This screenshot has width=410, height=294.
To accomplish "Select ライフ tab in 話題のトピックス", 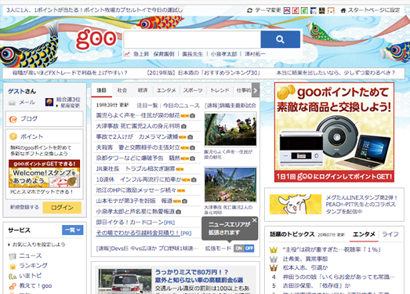I will (x=390, y=234).
